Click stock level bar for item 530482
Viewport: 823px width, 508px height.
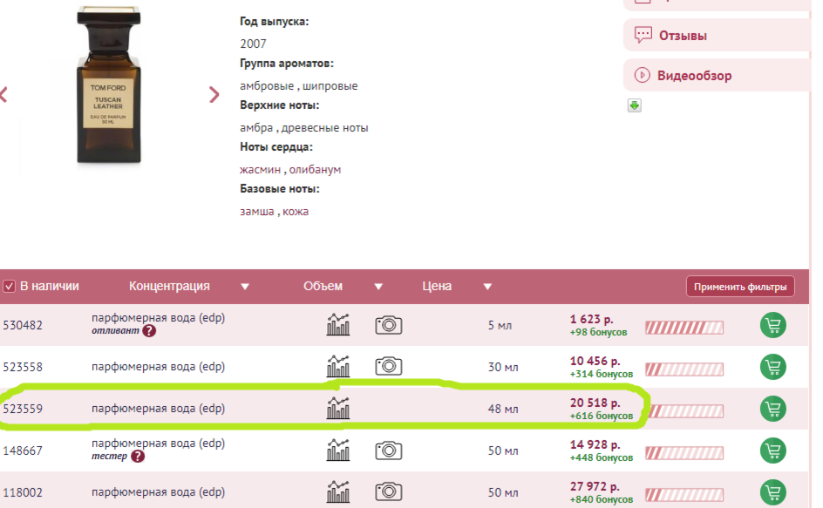coord(684,328)
